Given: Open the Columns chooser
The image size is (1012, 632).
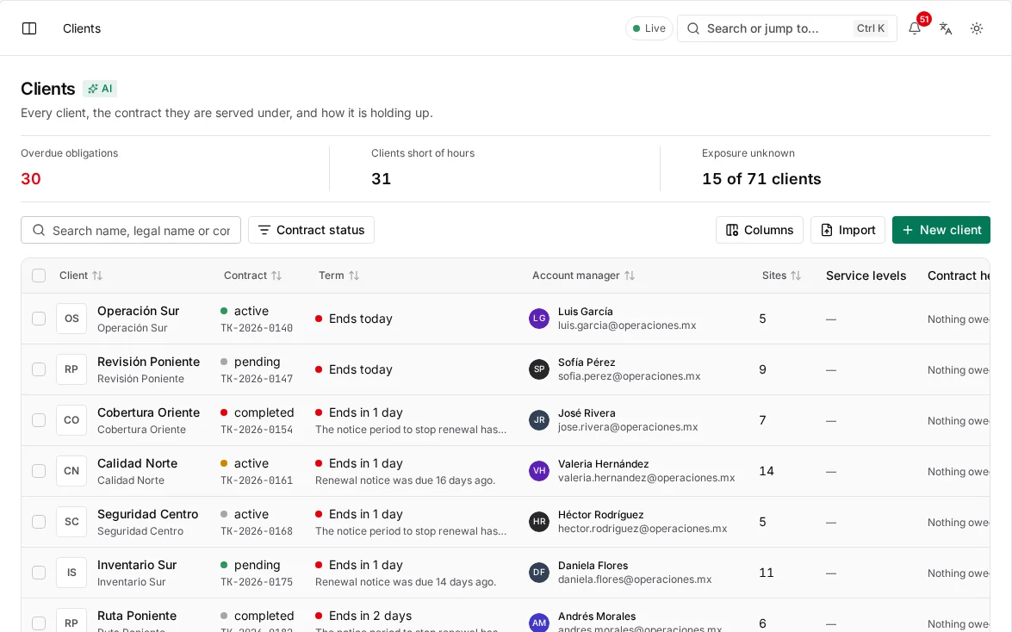Looking at the screenshot, I should pyautogui.click(x=759, y=230).
